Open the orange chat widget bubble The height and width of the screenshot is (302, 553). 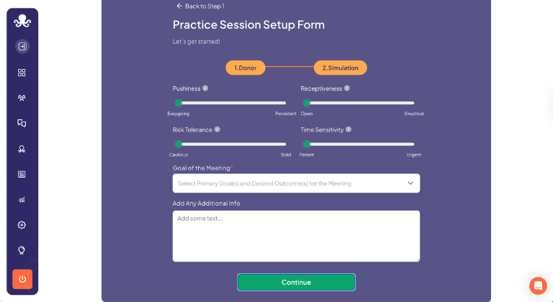point(538,285)
